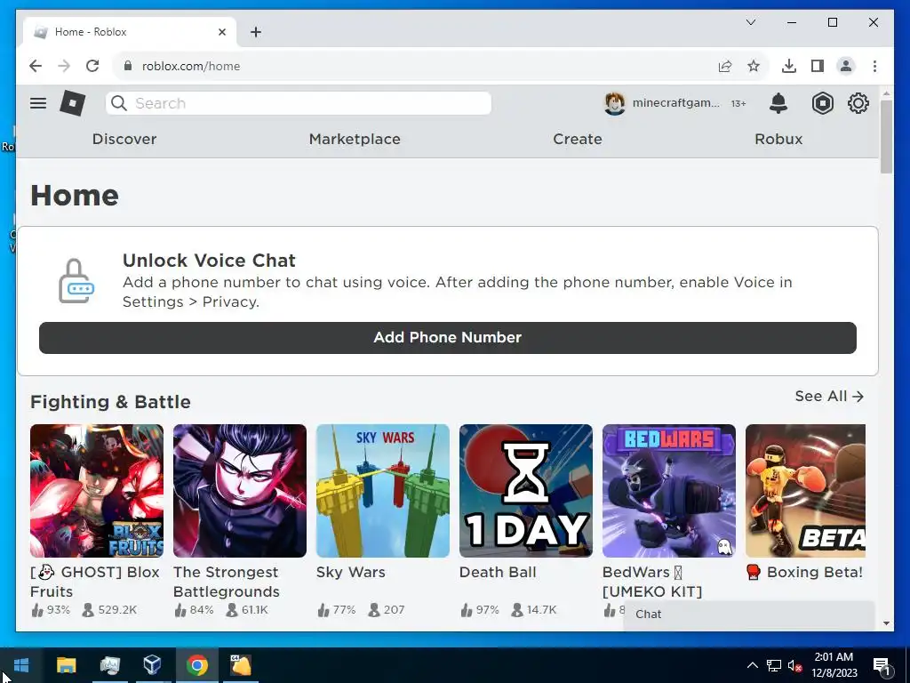Open the Sky Wars game thumbnail
This screenshot has width=910, height=683.
(383, 491)
